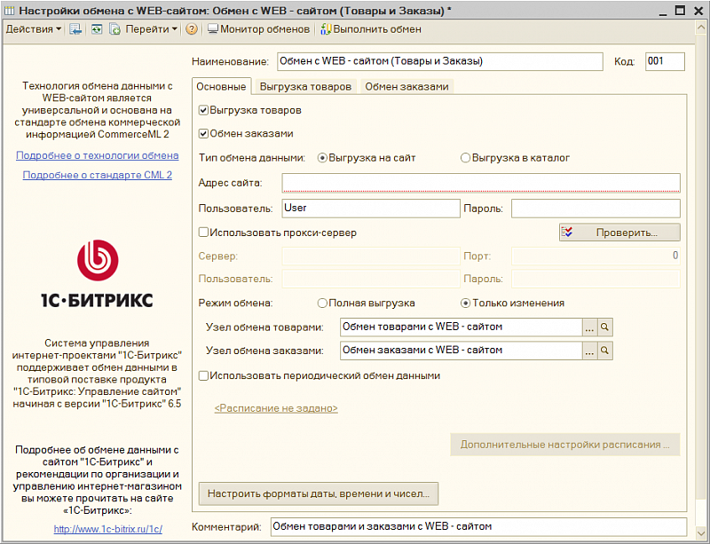The height and width of the screenshot is (544, 710).
Task: Open selection (...) for Узел обмена товарами
Action: (589, 327)
